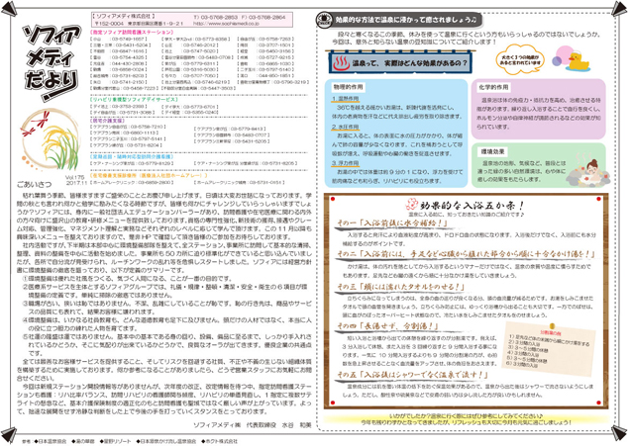Click the 効果的な方法で温泉に浸かって headline banner
Screen dimensions: 630x446
pos(406,19)
